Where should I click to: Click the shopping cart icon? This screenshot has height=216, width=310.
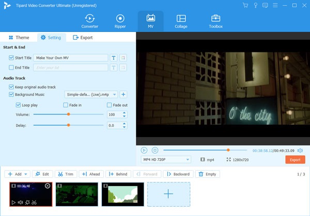coord(245,5)
